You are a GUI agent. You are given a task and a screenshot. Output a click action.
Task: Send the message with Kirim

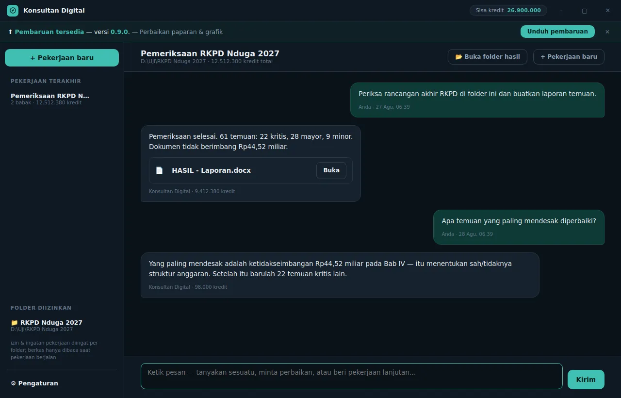586,380
